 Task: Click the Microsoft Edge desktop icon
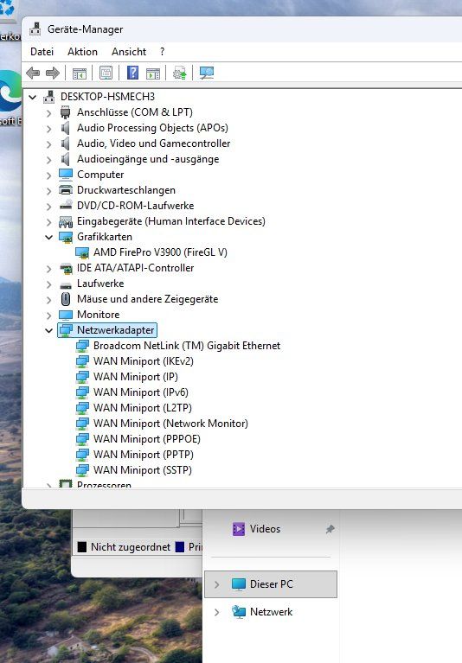pyautogui.click(x=11, y=92)
